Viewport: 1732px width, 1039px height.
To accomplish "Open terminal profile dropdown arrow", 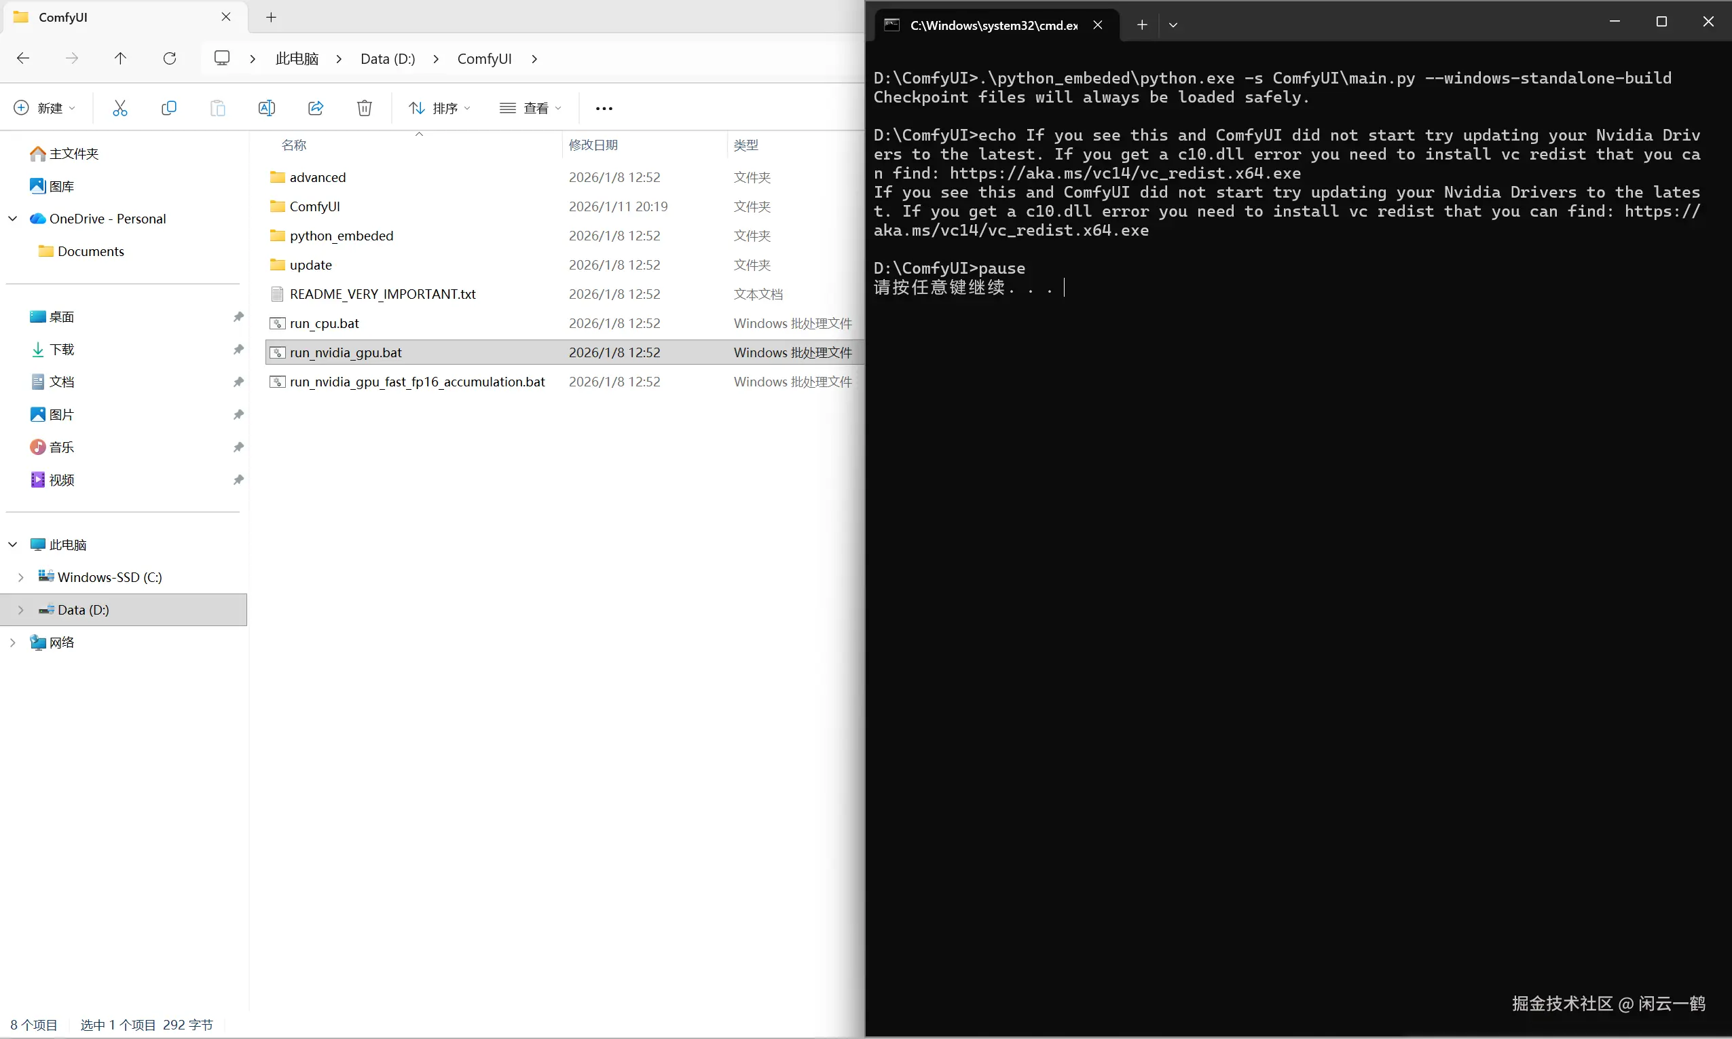I will (1173, 25).
